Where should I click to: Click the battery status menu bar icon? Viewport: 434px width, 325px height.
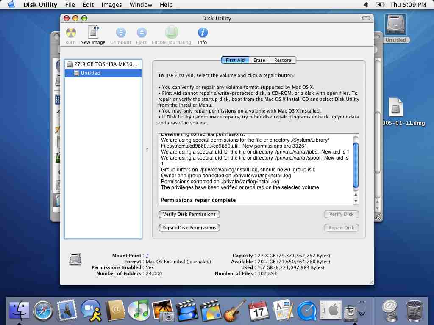click(x=380, y=5)
